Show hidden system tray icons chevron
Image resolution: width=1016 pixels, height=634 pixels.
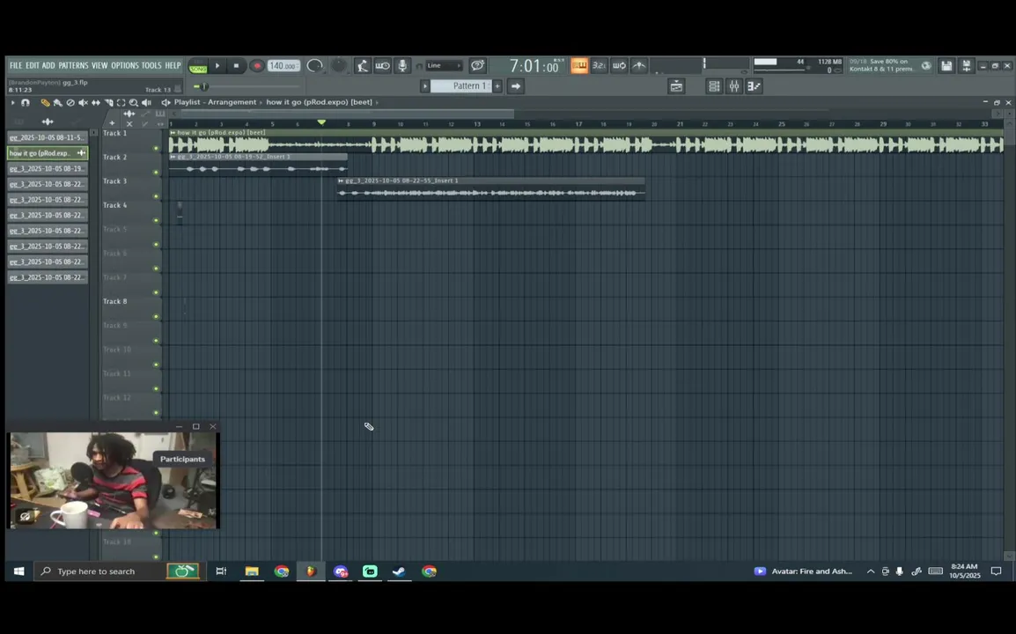pos(871,571)
